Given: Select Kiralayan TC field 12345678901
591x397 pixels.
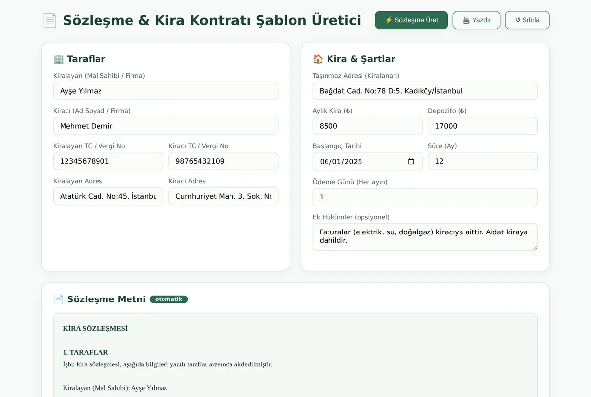Looking at the screenshot, I should point(108,161).
